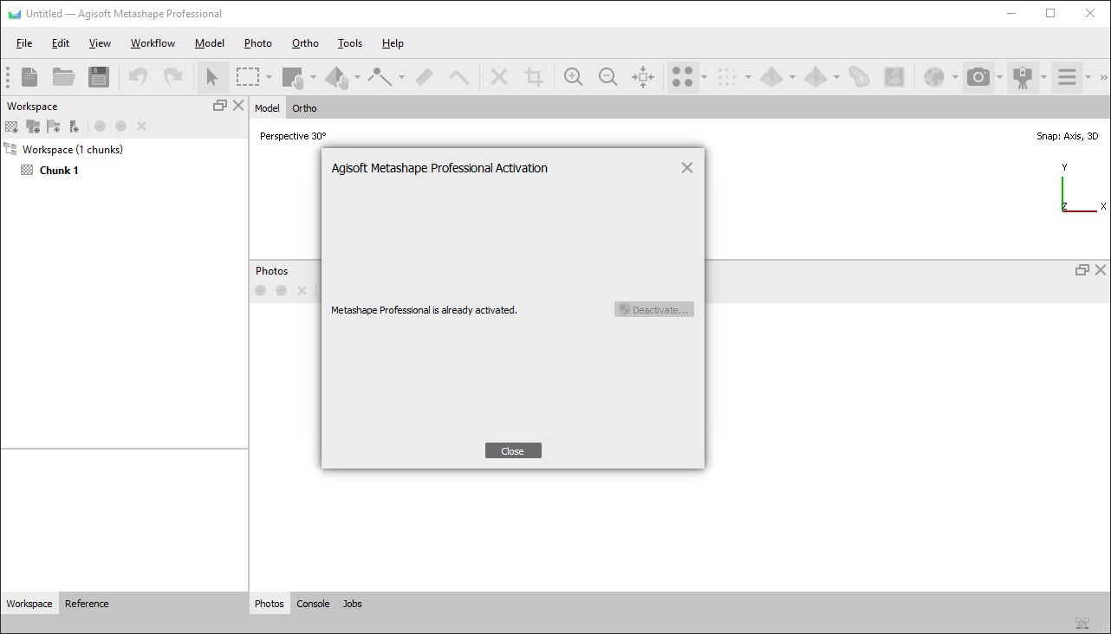Viewport: 1111px width, 634px height.
Task: Click the Crop region toolbar icon
Action: [533, 77]
